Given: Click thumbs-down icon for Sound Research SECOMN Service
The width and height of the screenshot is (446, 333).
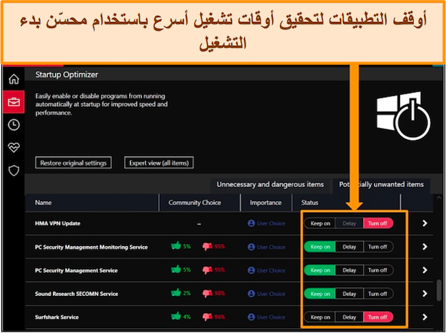Looking at the screenshot, I should click(207, 293).
